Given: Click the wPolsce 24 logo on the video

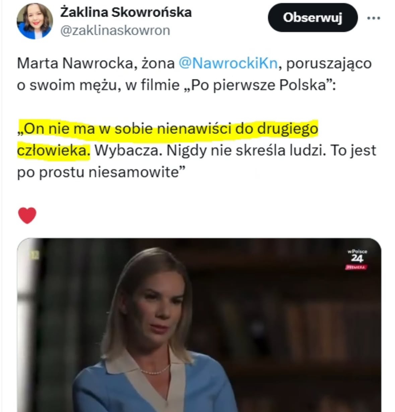Looking at the screenshot, I should coord(357,256).
